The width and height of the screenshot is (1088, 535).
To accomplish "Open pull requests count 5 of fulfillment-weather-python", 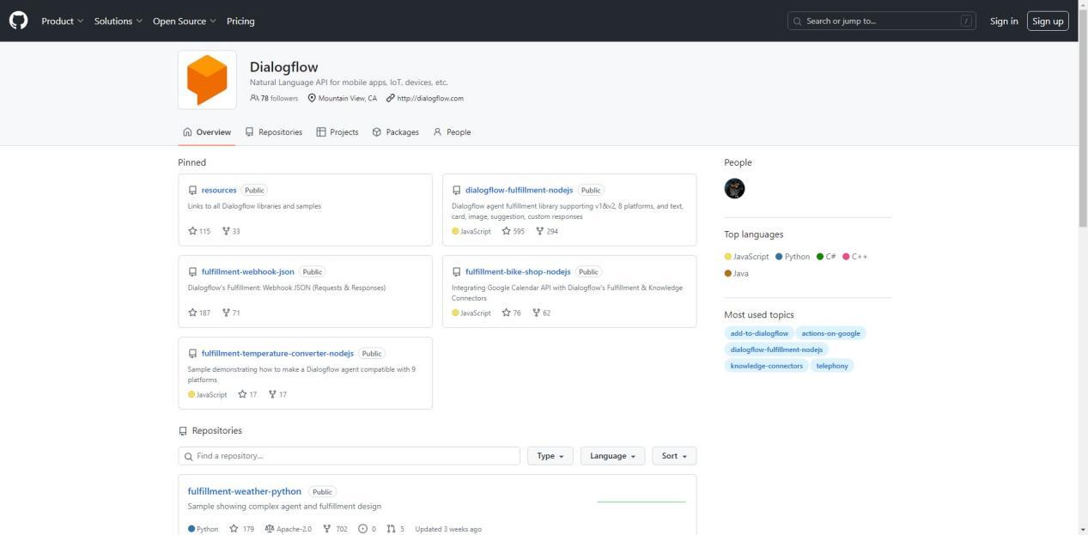I will 395,529.
